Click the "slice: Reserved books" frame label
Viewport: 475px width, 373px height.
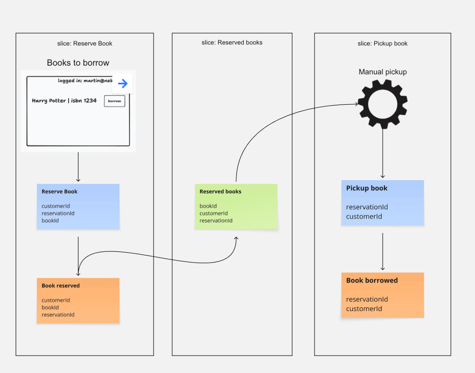(x=232, y=43)
